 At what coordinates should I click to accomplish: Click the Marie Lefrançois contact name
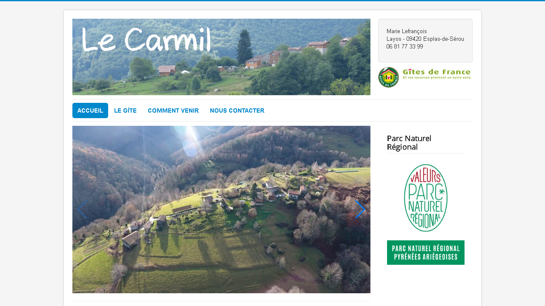(x=407, y=31)
